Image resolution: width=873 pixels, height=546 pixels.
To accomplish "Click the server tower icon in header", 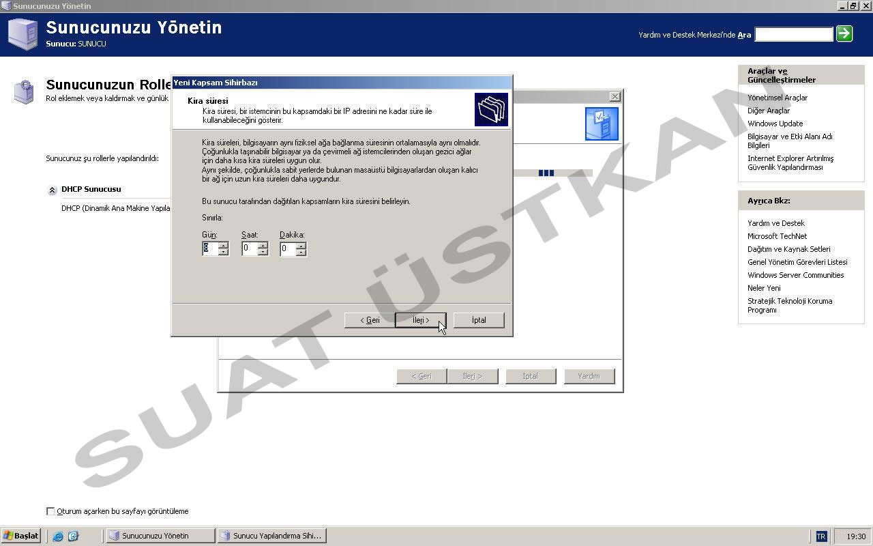I will coord(23,34).
